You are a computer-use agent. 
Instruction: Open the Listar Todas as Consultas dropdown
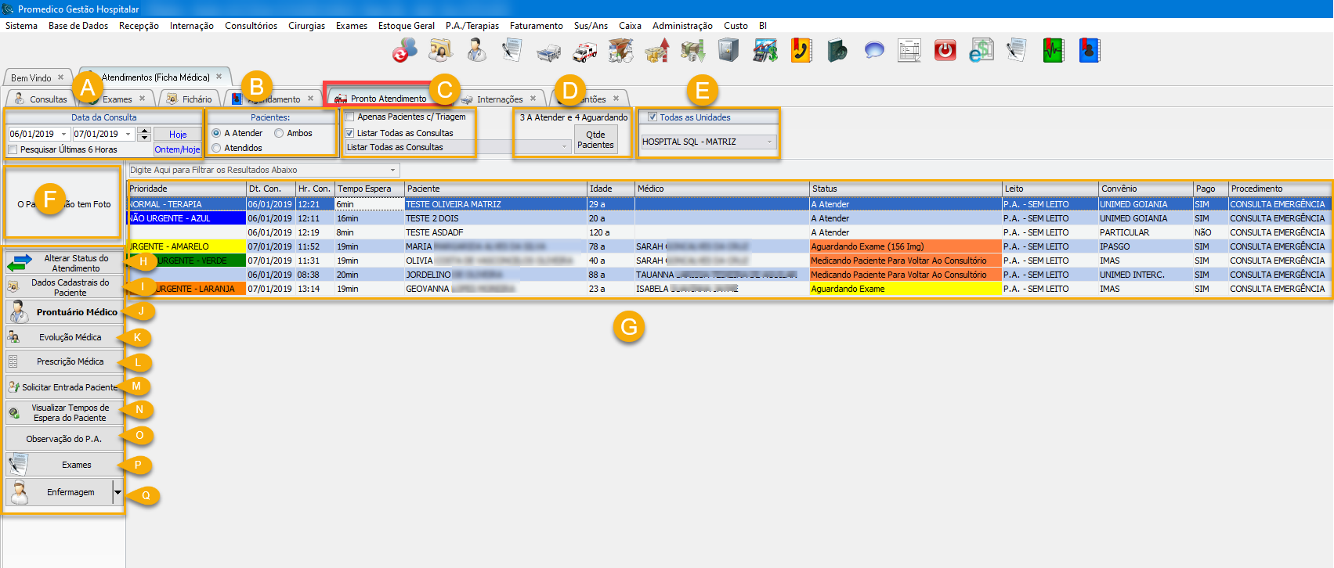click(564, 147)
